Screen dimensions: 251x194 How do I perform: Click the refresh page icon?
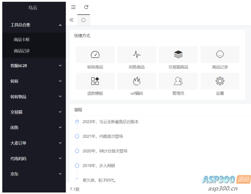[x=86, y=7]
